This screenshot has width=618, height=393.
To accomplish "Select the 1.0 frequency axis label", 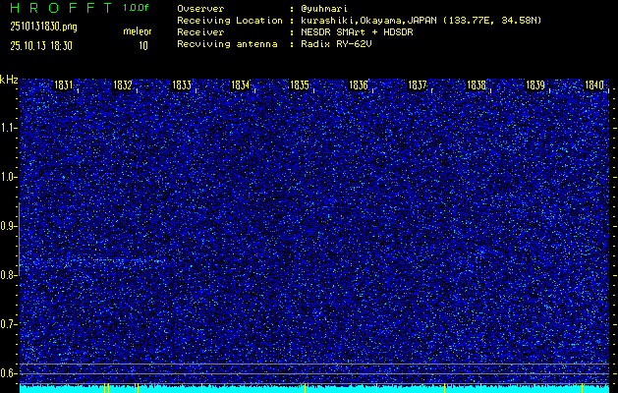I will (x=9, y=177).
